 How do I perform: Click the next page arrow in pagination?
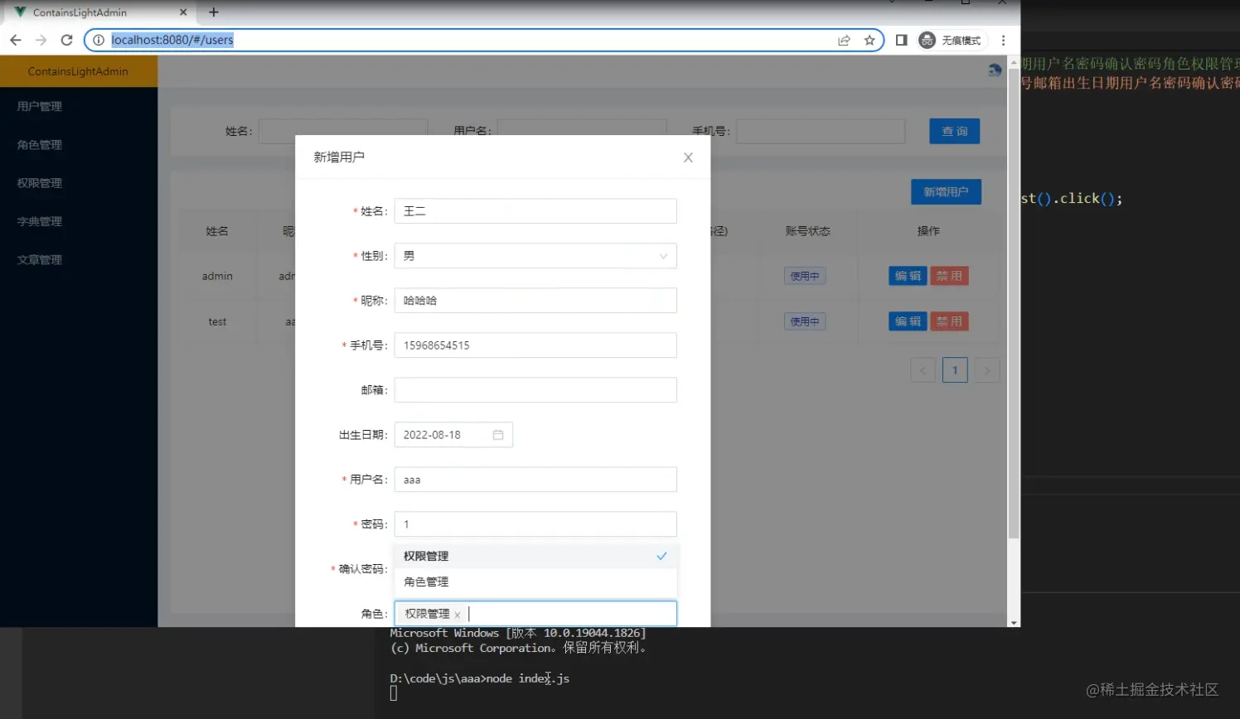[986, 370]
